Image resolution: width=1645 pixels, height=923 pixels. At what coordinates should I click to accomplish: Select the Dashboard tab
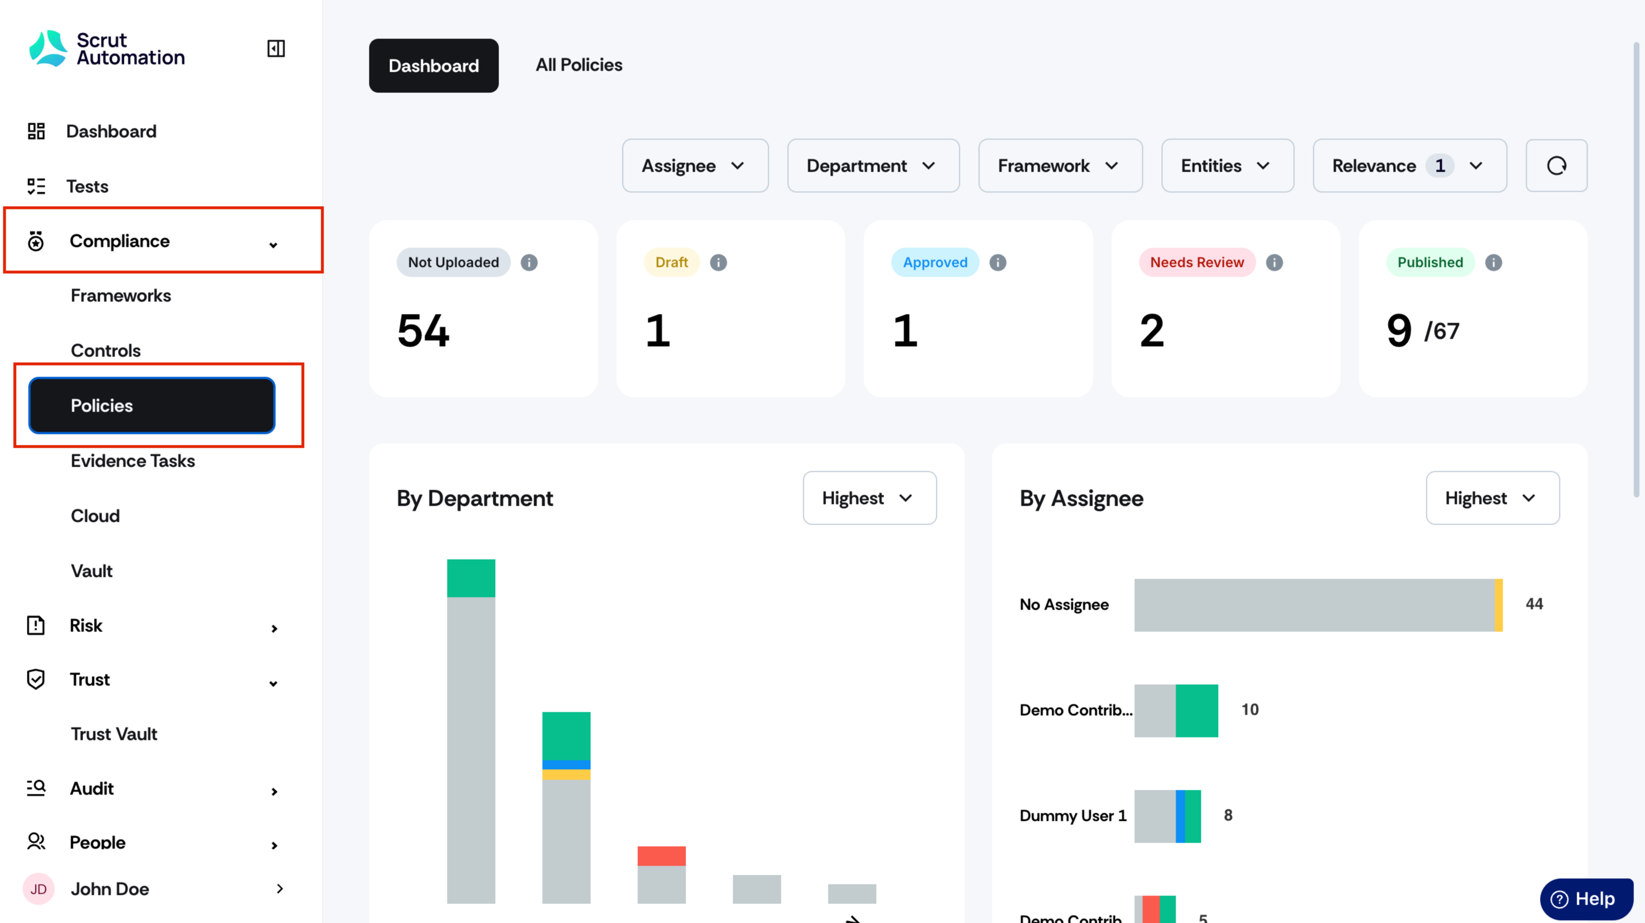click(x=434, y=66)
